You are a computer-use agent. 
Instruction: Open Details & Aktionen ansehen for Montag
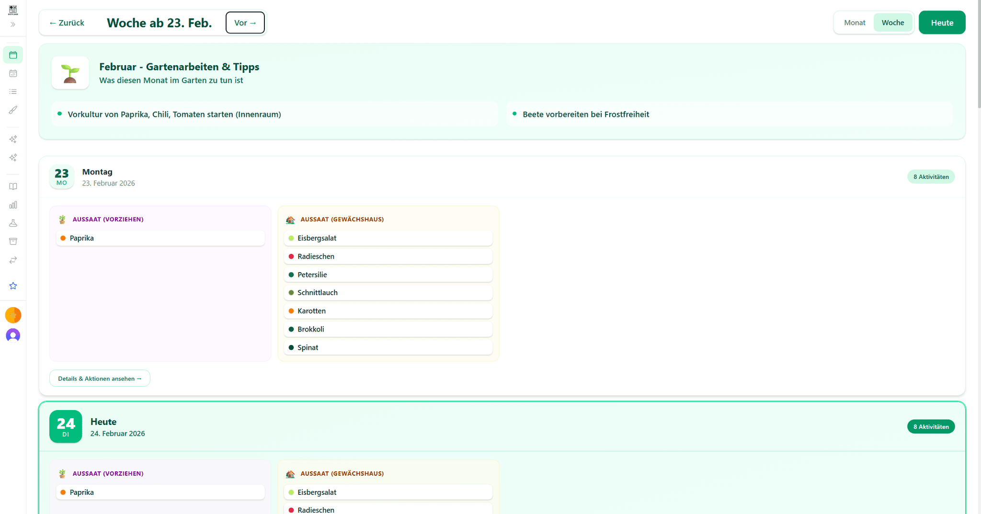click(100, 378)
